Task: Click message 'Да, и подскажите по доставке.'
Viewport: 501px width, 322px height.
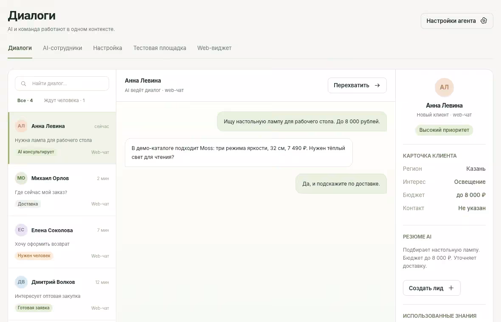Action: (x=341, y=183)
